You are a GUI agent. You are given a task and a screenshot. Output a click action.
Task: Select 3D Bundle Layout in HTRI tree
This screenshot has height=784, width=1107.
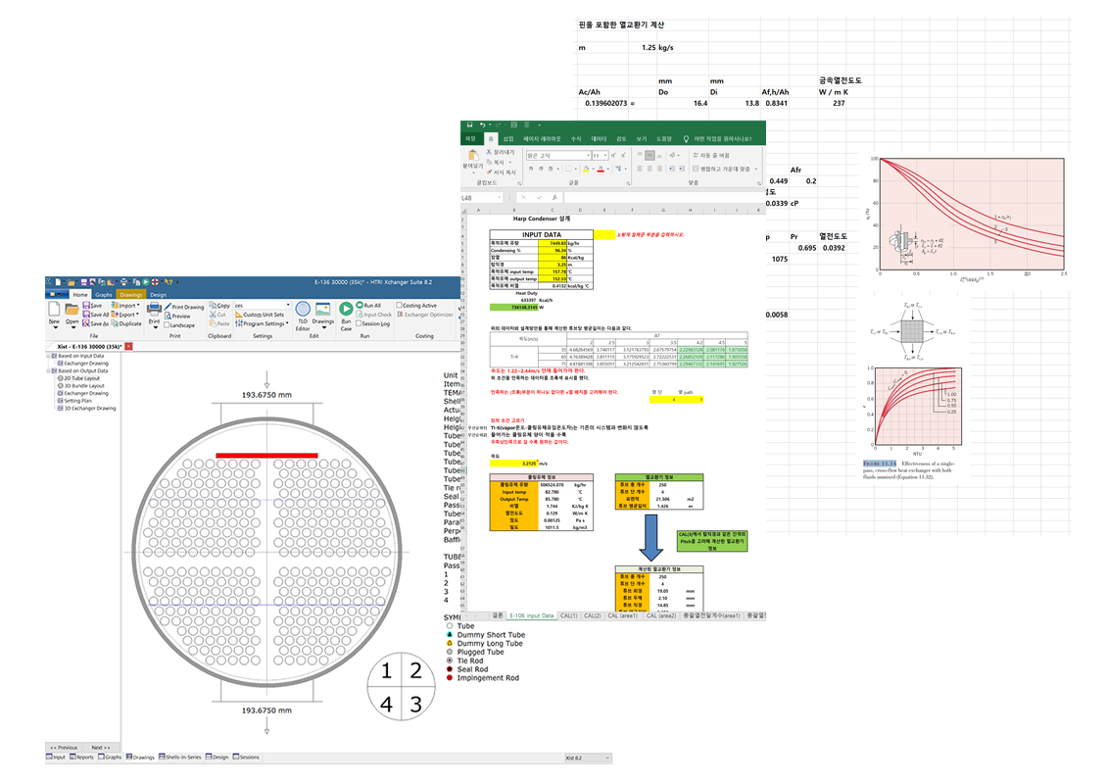[80, 386]
